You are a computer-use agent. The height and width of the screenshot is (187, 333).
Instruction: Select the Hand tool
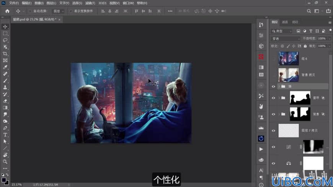click(5, 155)
